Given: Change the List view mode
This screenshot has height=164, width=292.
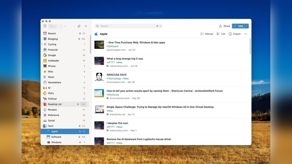Looking at the screenshot, I should tap(221, 34).
